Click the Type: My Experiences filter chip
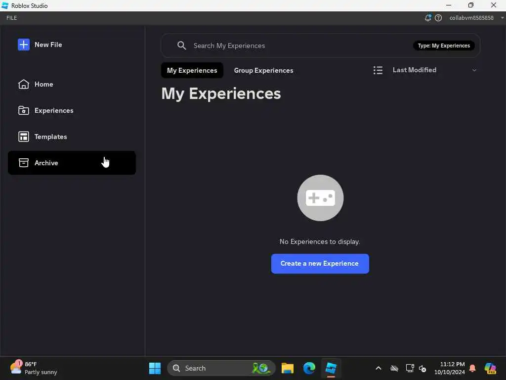The image size is (506, 380). pyautogui.click(x=444, y=46)
